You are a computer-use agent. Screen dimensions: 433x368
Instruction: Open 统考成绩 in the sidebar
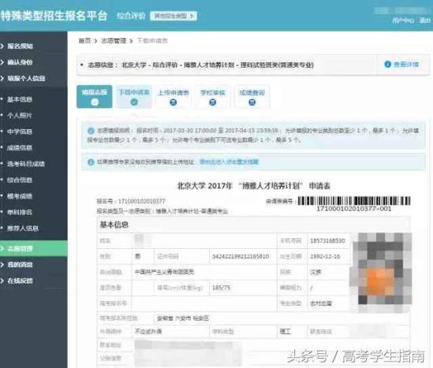[x=20, y=196]
